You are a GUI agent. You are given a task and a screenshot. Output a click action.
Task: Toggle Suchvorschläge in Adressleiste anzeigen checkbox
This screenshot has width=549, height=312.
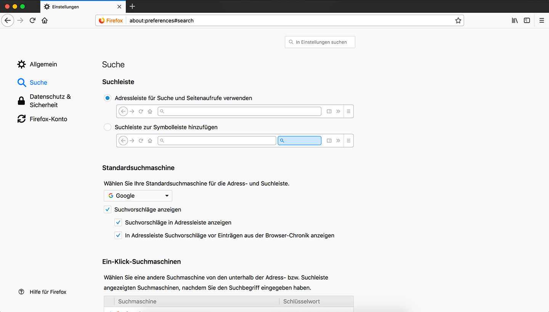coord(118,223)
